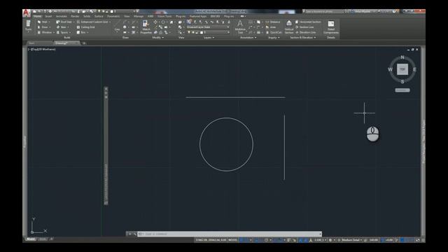This screenshot has height=252, width=448.
Task: Select the Roof Slab tool
Action: 64,22
